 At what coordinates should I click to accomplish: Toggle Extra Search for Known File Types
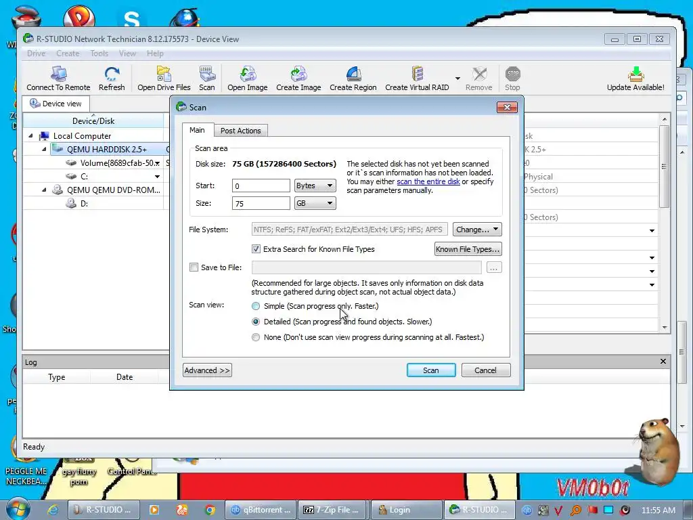[256, 249]
